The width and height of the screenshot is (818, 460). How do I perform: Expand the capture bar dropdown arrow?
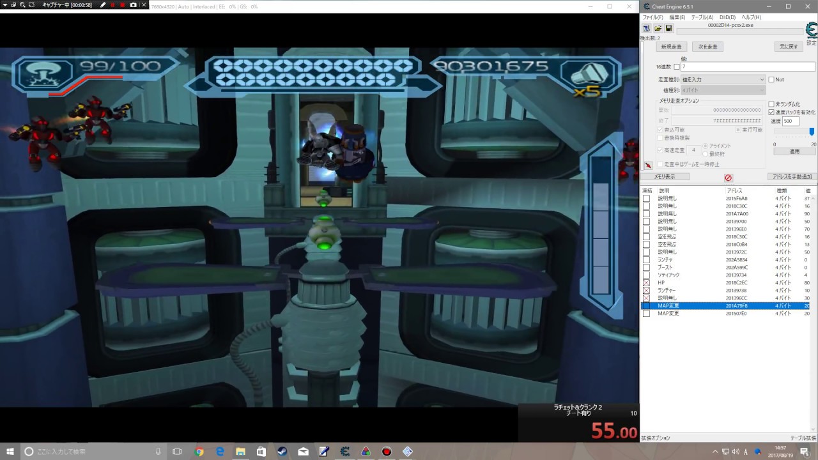point(4,5)
